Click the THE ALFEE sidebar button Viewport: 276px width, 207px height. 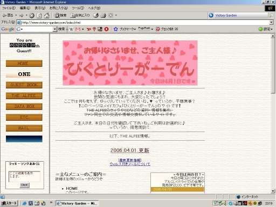pyautogui.click(x=24, y=96)
